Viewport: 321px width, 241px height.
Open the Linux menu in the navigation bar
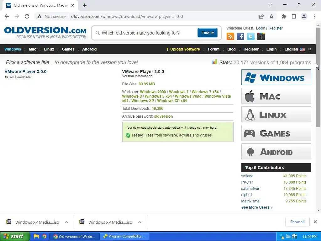(49, 49)
